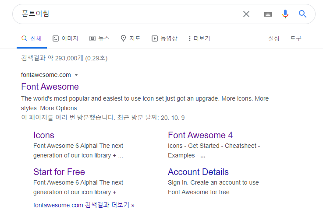The height and width of the screenshot is (220, 323).
Task: Clear the search box with the X icon
Action: [246, 14]
